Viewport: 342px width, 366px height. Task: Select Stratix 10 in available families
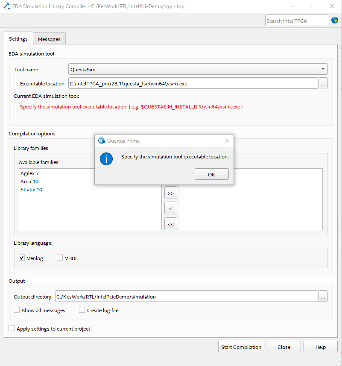tap(32, 190)
